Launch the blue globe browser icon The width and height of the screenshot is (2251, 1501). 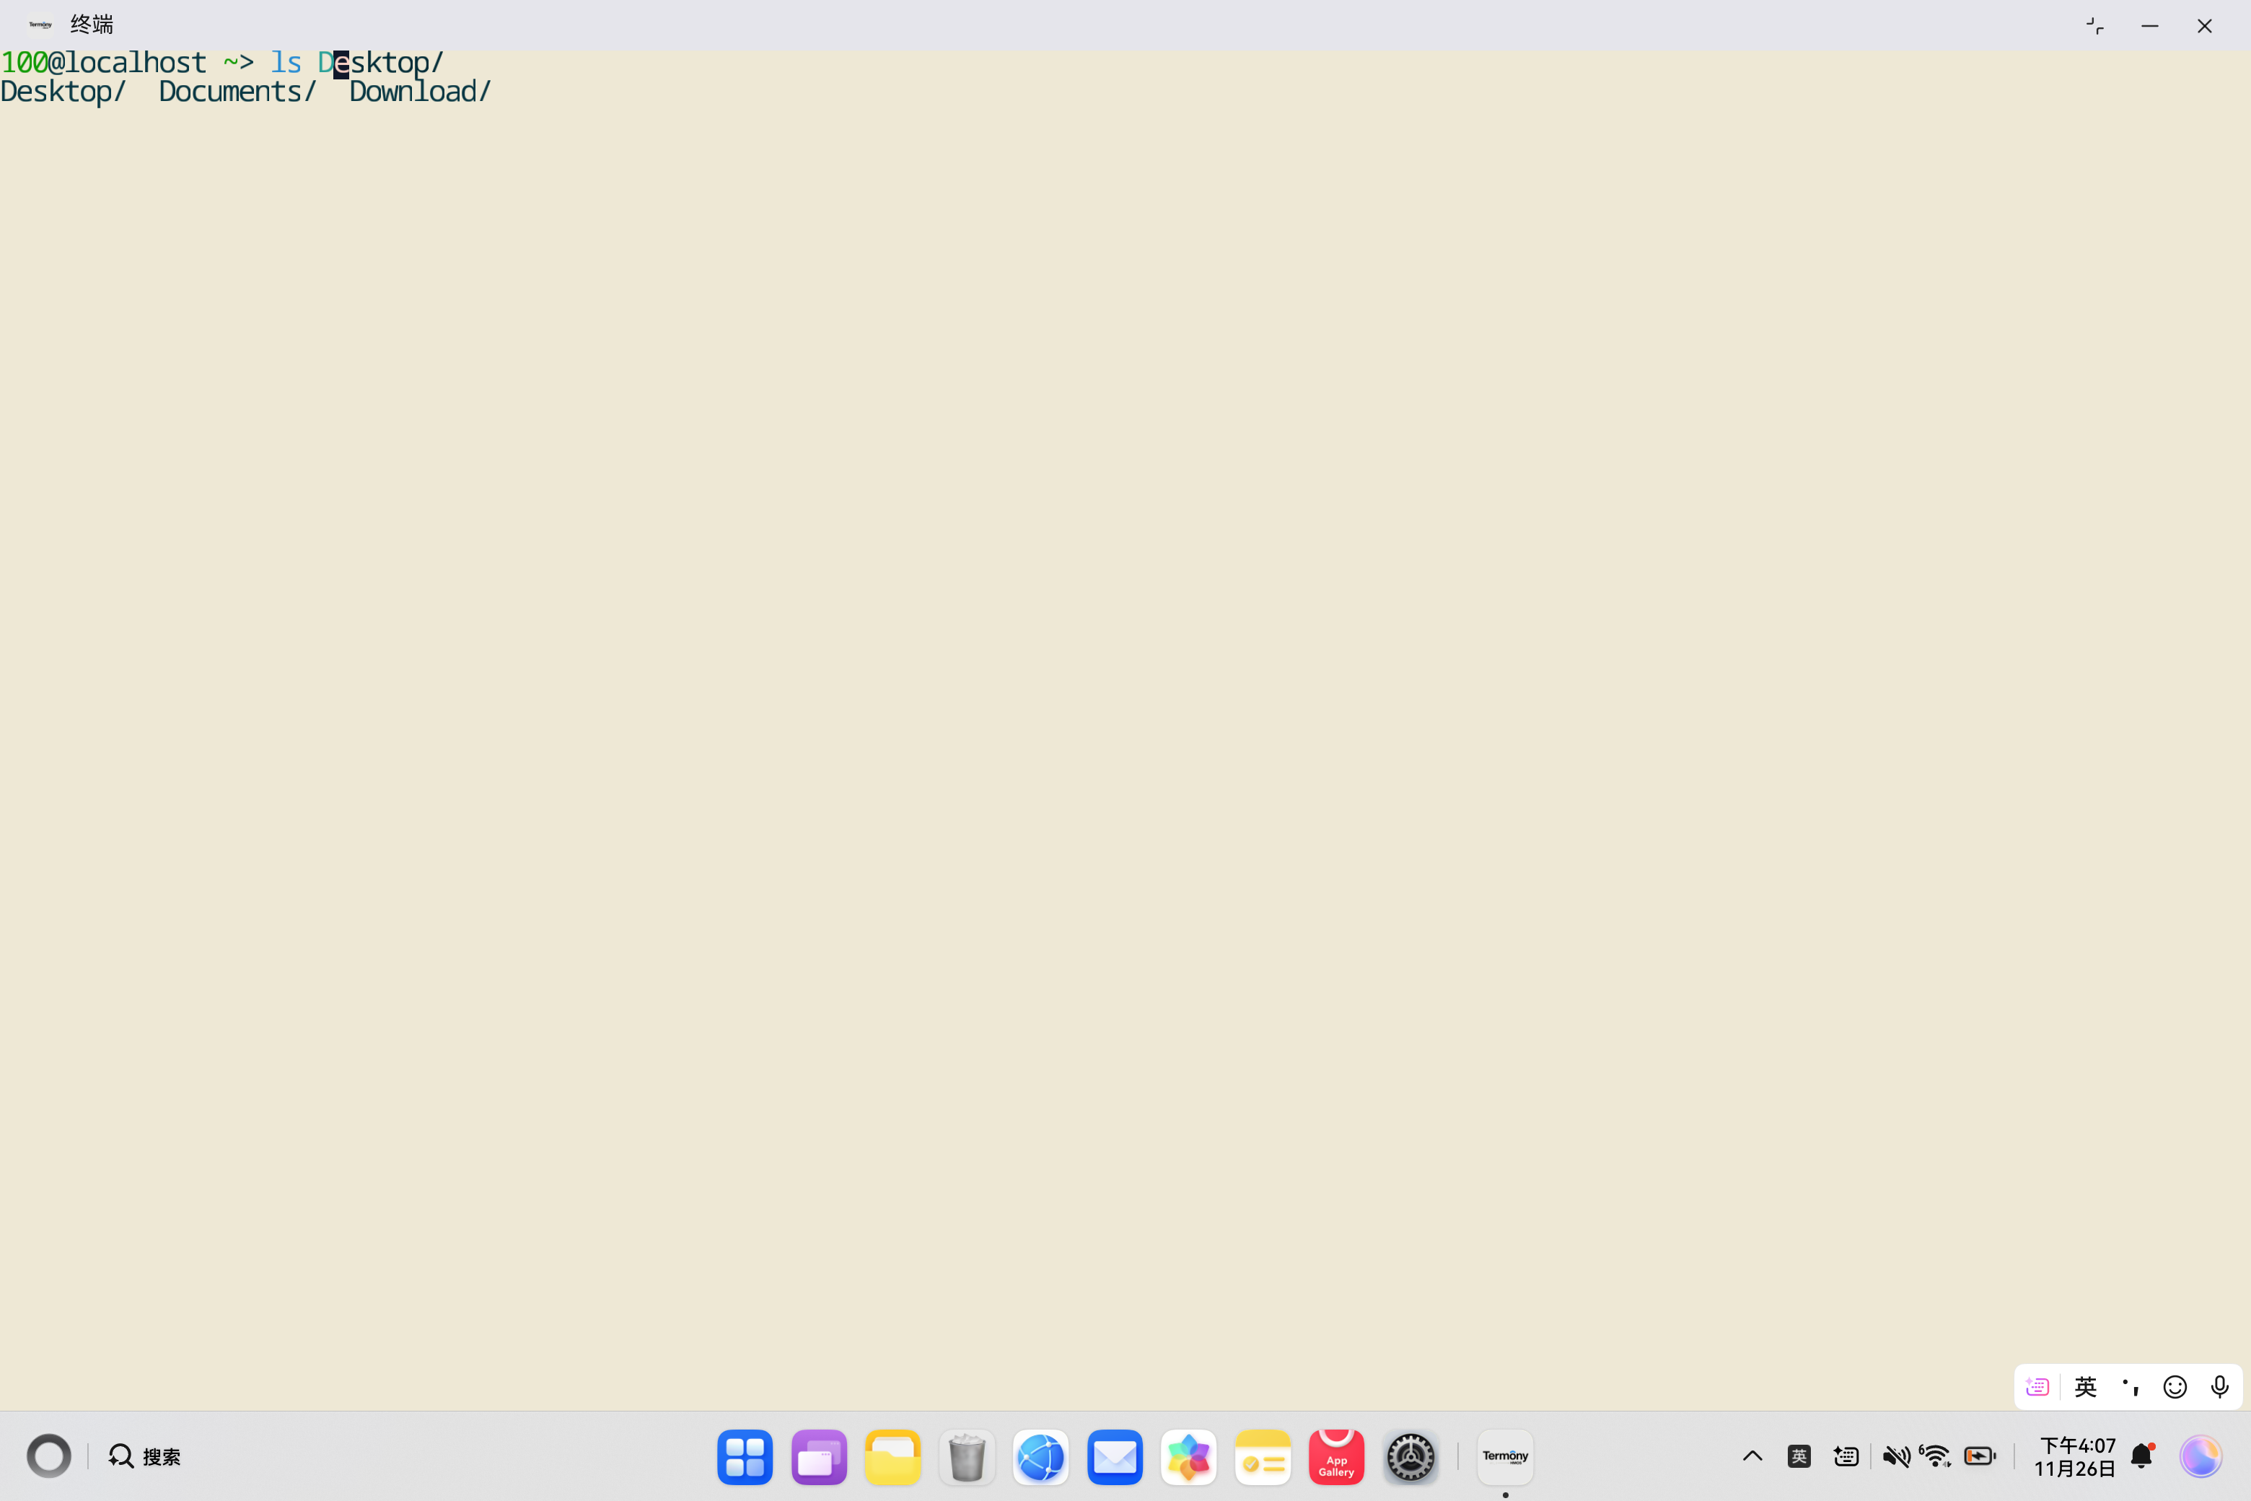pyautogui.click(x=1040, y=1457)
